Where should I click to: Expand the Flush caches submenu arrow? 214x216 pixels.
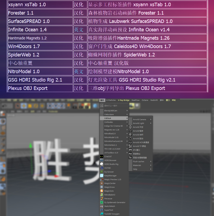tap(151, 161)
